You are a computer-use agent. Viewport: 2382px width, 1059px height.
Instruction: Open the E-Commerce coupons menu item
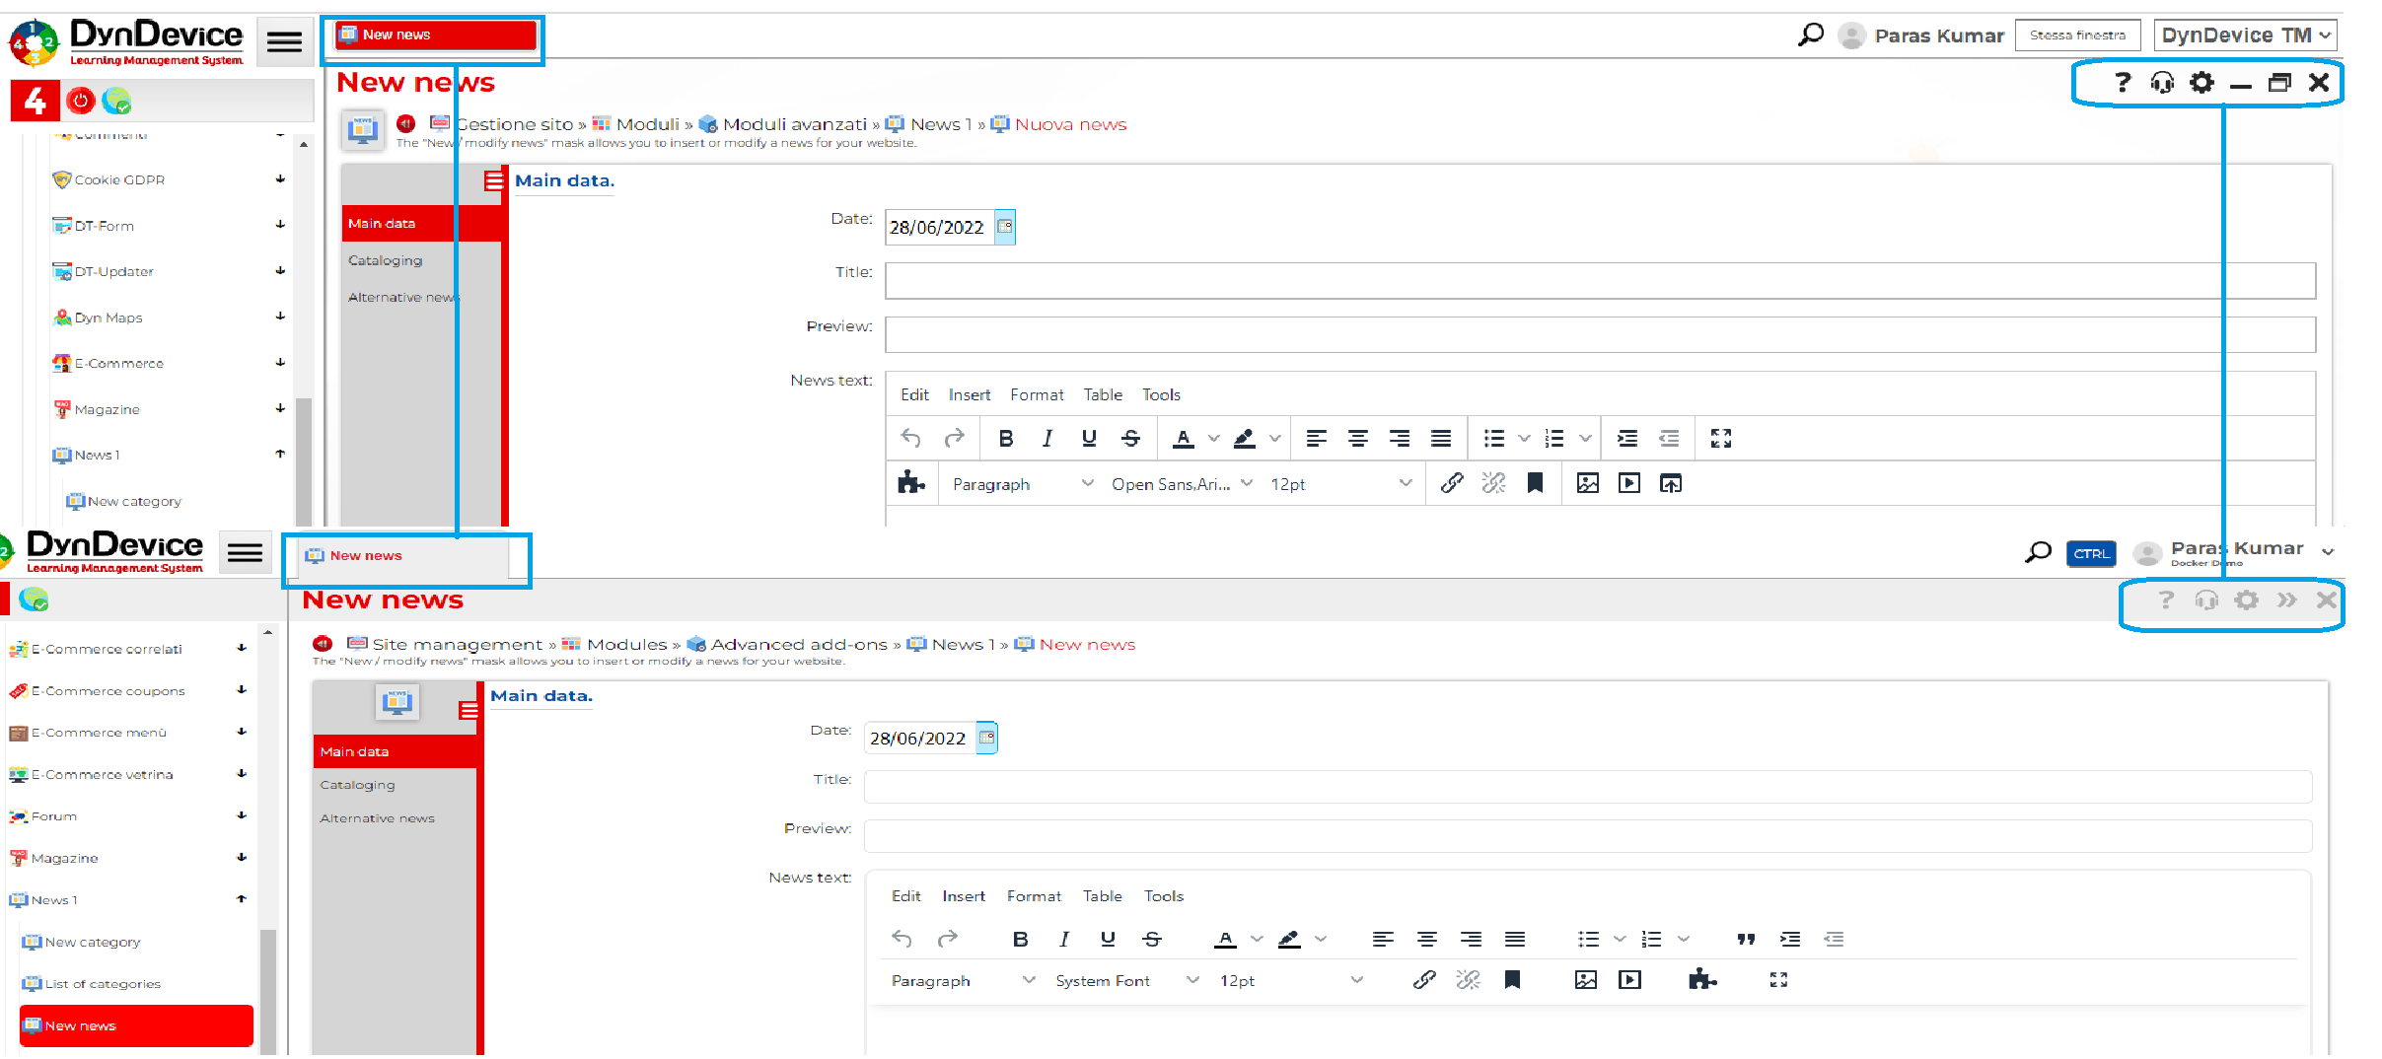[x=108, y=691]
